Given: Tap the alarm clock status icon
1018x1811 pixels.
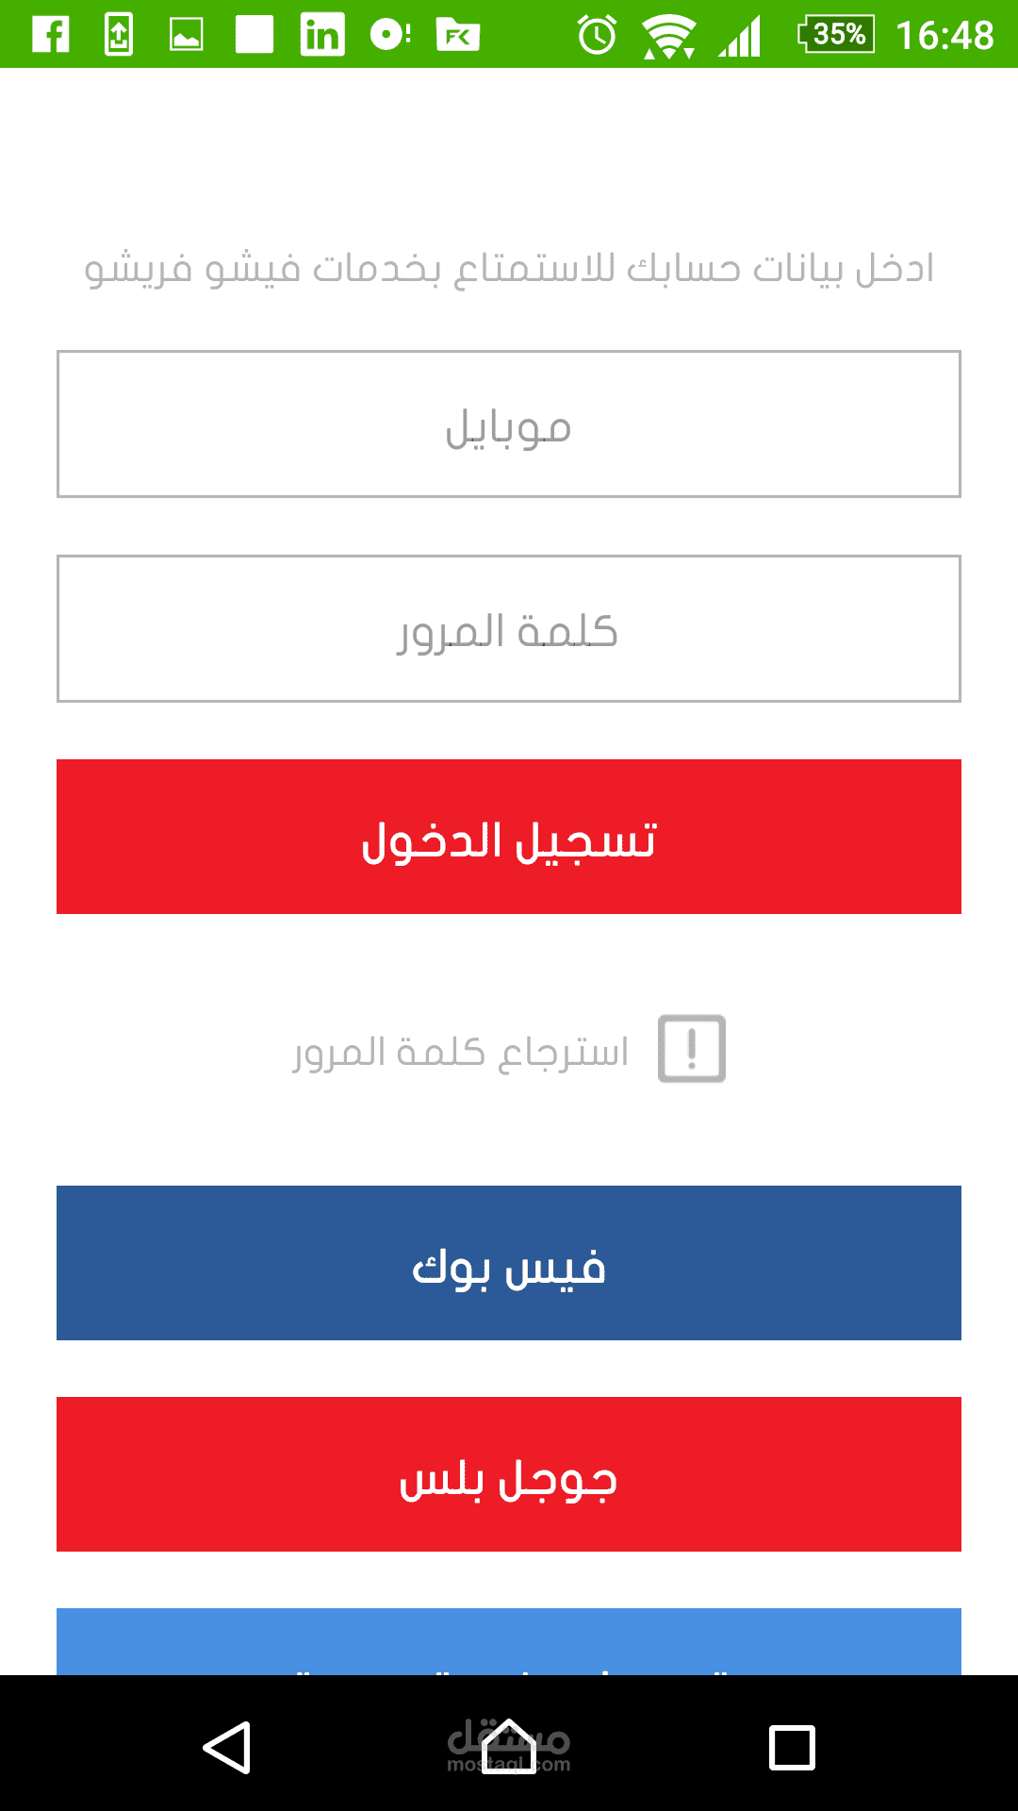Looking at the screenshot, I should [x=597, y=35].
